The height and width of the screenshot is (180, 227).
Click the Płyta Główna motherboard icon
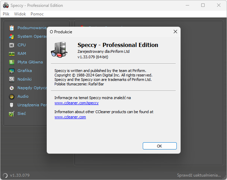click(12, 62)
